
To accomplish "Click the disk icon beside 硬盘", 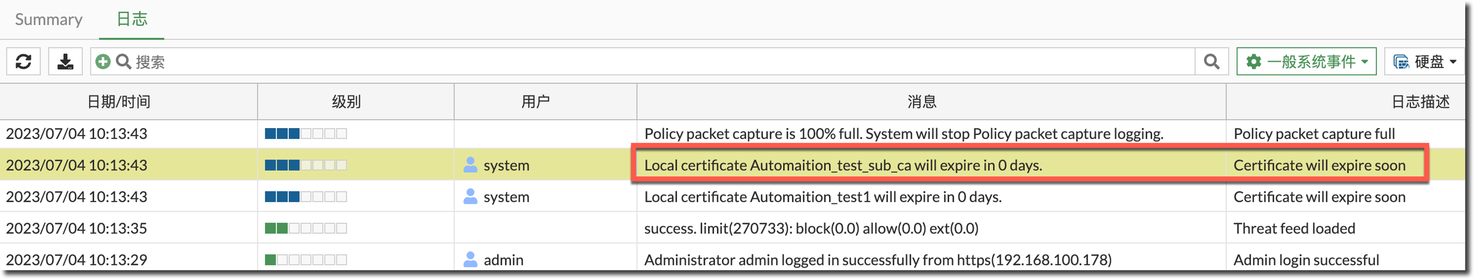I will [x=1401, y=61].
